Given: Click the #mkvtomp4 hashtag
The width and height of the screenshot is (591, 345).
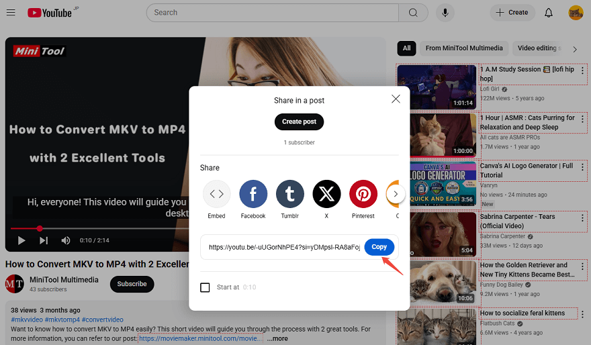Looking at the screenshot, I should pyautogui.click(x=62, y=319).
